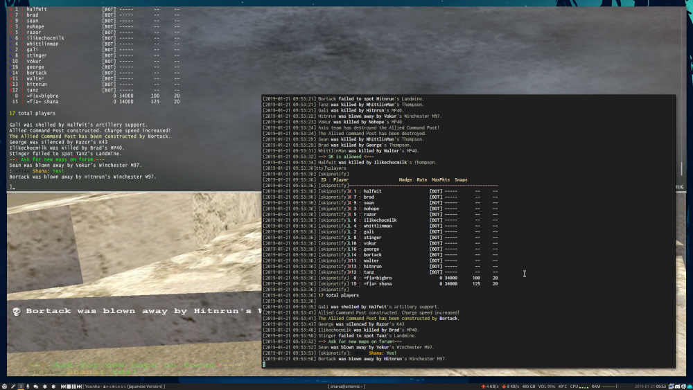Click the =F|A=bigbro row in game console
Viewport: 693px width, 390px height.
point(94,96)
